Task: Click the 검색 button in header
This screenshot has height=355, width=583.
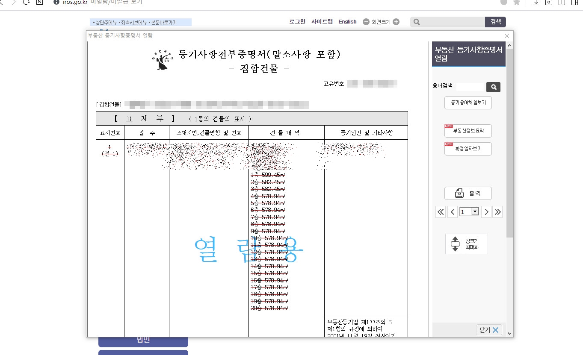Action: 495,22
